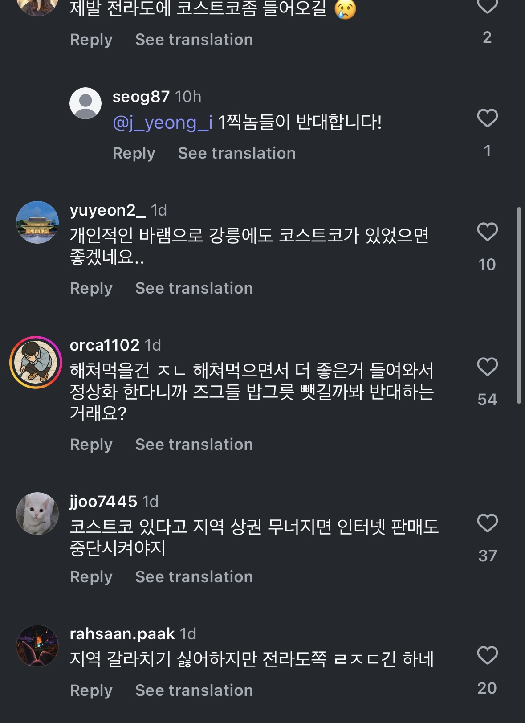This screenshot has height=723, width=525.
Task: Tap heart on orca1102's comment
Action: pyautogui.click(x=487, y=367)
